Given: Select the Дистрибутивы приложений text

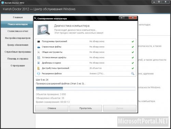Looking at the screenshot, I should [55, 68].
